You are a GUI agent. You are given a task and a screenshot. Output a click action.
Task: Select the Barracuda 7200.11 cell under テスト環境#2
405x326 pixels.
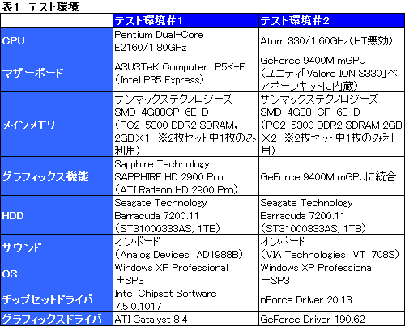tap(331, 215)
